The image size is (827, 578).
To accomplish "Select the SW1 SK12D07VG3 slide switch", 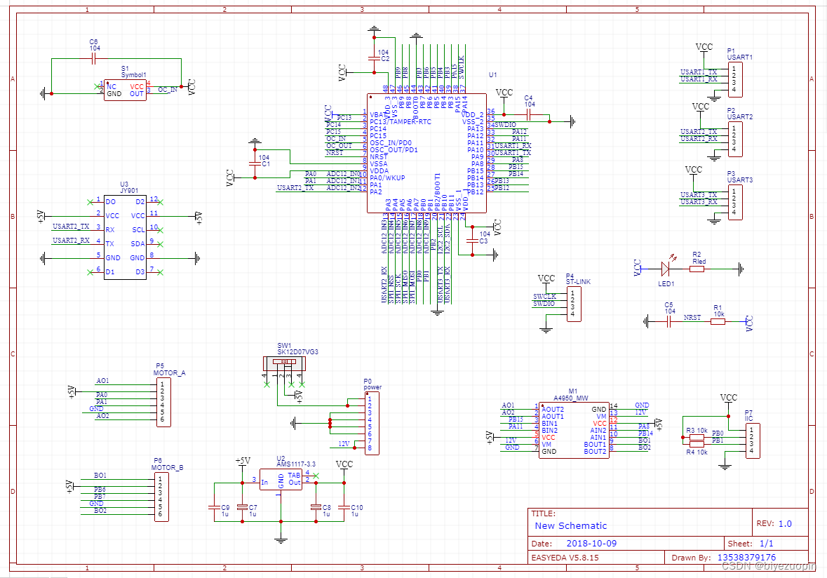I will pos(284,363).
